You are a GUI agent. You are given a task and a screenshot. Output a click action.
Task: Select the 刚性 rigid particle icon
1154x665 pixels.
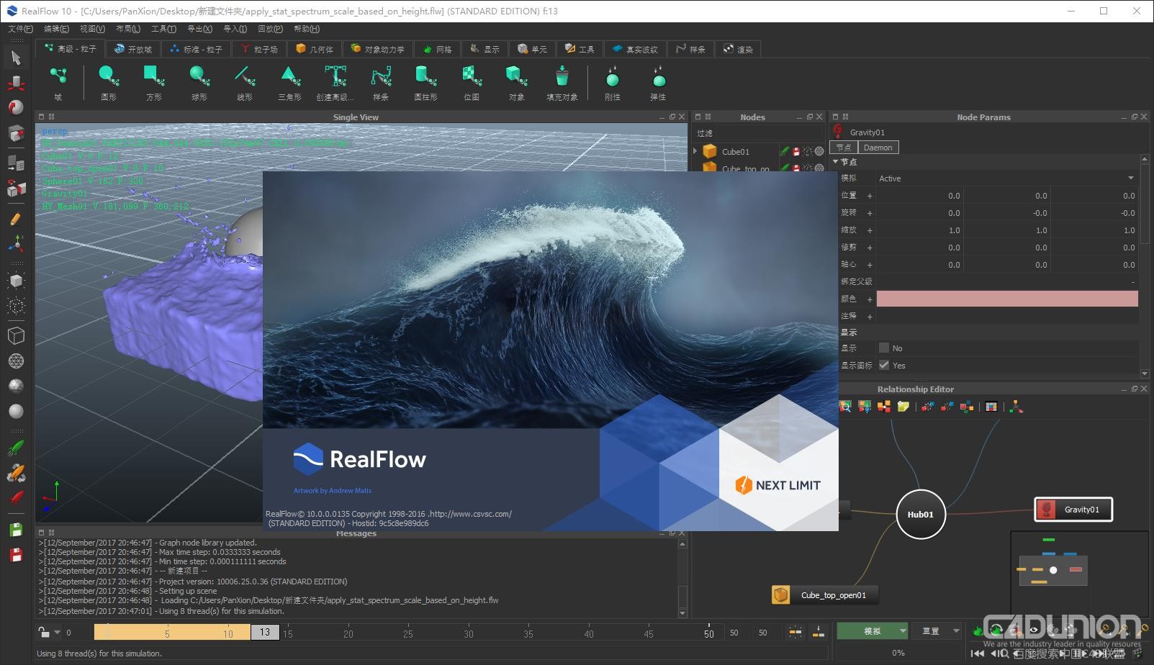[613, 76]
